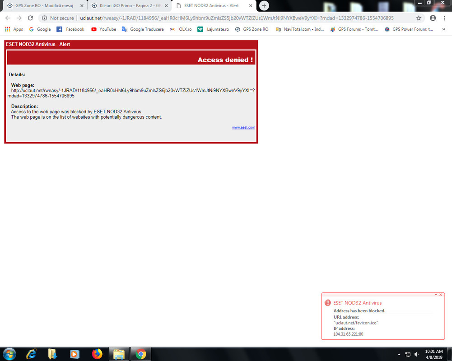The height and width of the screenshot is (361, 452).
Task: Click the IP address 104.31.65.221:80
Action: 348,334
